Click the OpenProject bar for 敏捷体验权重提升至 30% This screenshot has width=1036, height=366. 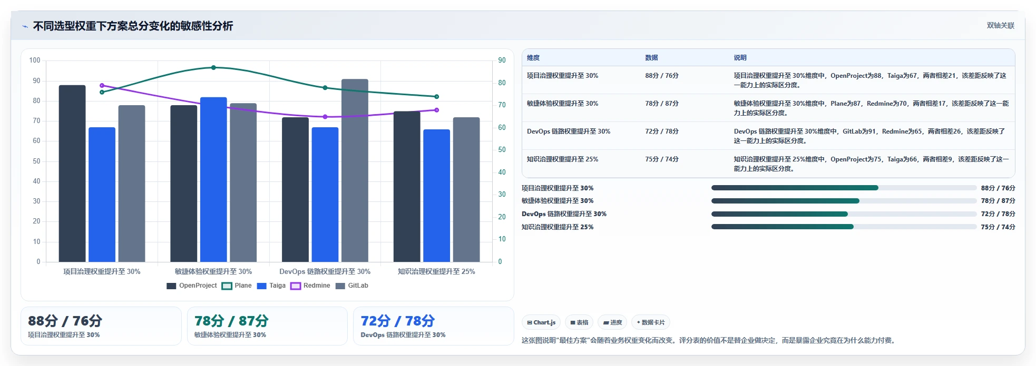click(184, 184)
